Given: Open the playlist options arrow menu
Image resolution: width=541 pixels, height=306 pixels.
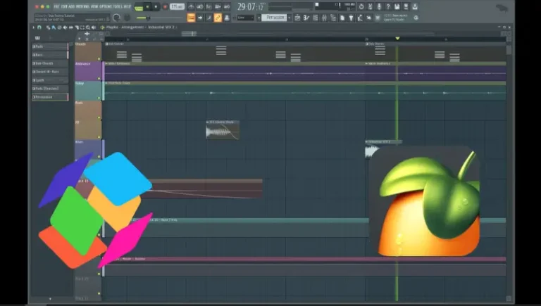Looking at the screenshot, I should 34,27.
